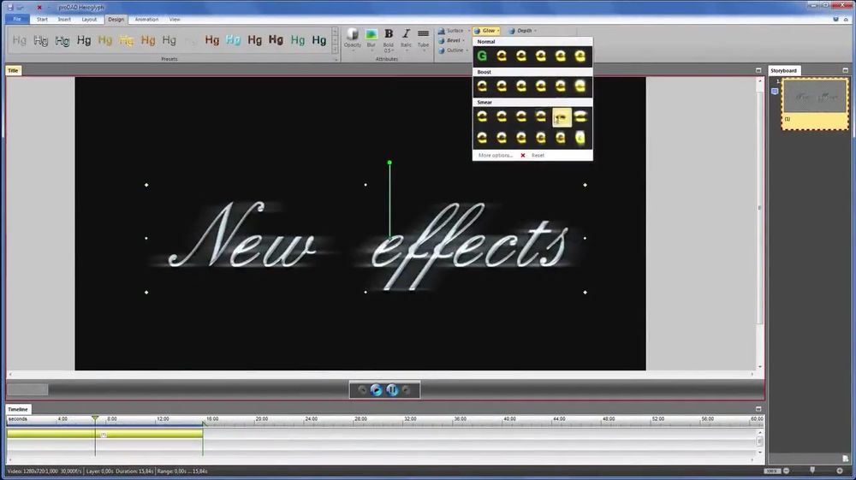
Task: Apply the light blue Hg preset
Action: click(x=233, y=40)
